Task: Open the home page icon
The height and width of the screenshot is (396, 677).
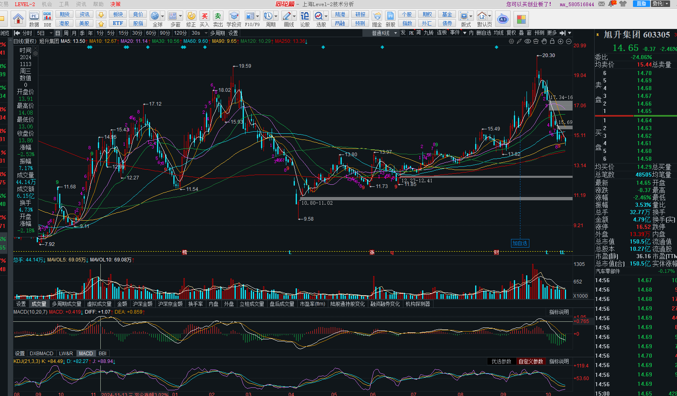Action: tap(18, 18)
